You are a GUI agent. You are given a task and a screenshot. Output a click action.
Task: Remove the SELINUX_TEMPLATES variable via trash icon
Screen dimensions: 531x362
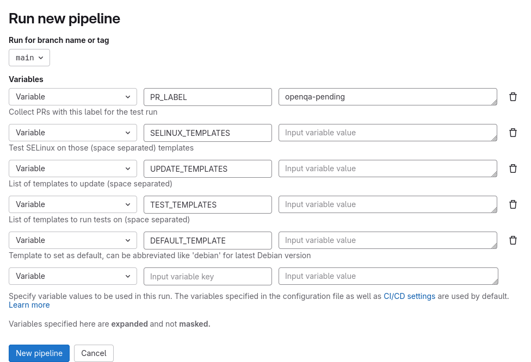[513, 133]
